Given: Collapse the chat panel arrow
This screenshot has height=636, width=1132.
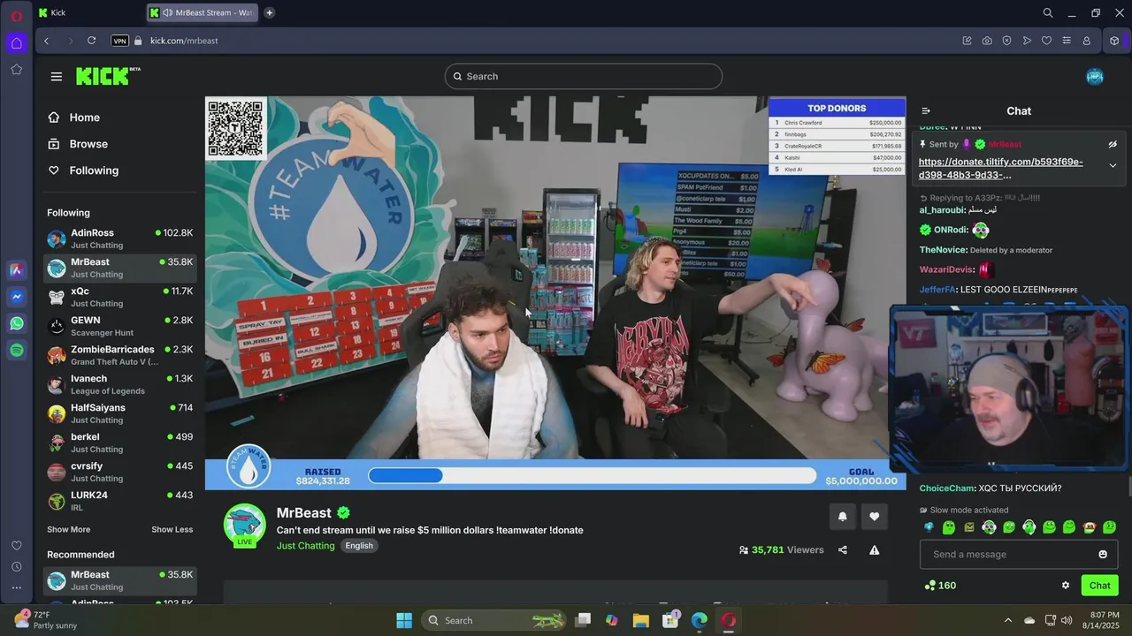Looking at the screenshot, I should (926, 110).
